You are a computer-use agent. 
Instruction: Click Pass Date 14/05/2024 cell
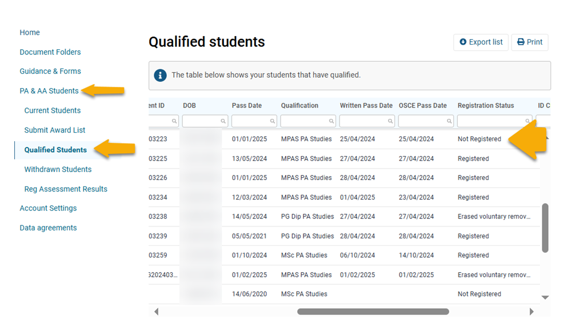[249, 216]
